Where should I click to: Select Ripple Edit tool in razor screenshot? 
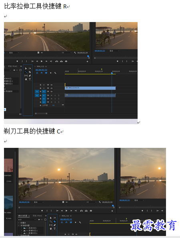51,222
